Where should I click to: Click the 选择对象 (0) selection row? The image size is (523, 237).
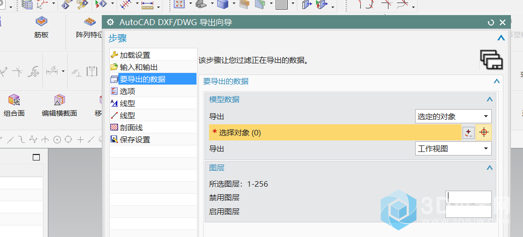point(335,133)
